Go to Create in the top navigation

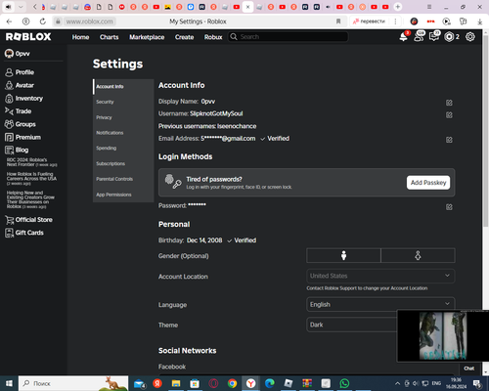[x=185, y=37]
